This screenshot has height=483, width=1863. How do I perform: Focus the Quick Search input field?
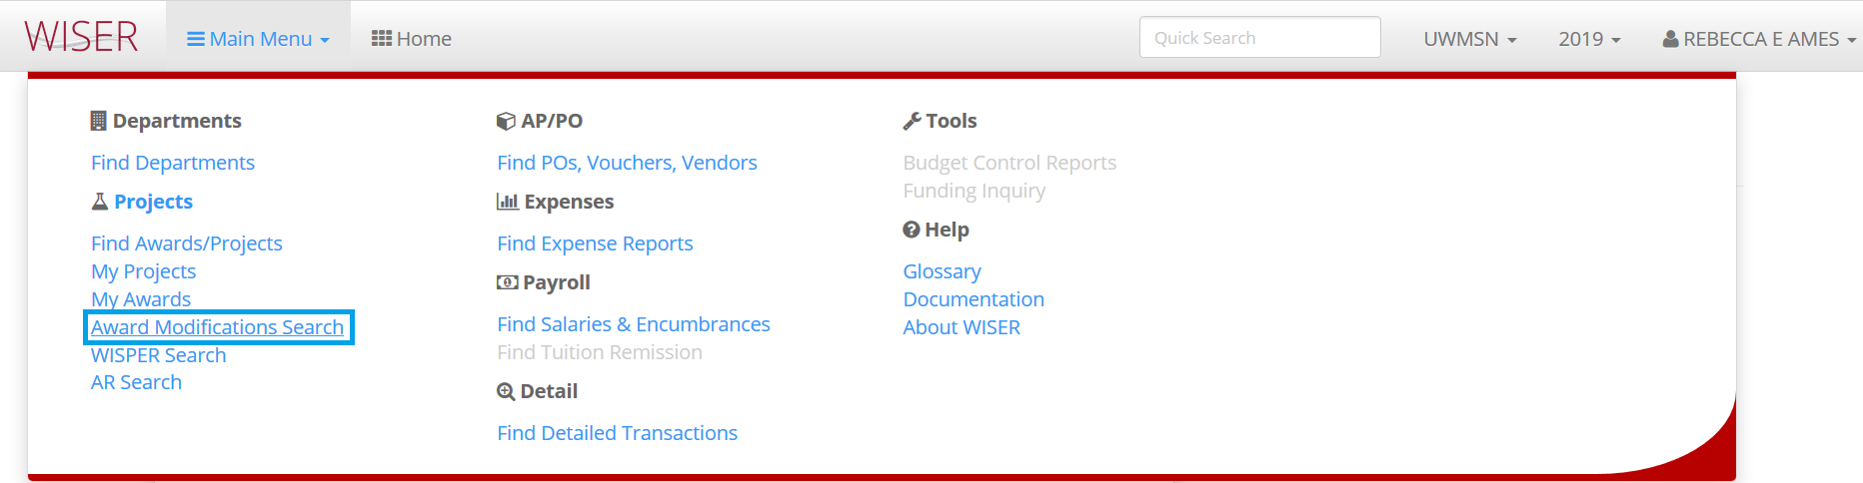1259,37
